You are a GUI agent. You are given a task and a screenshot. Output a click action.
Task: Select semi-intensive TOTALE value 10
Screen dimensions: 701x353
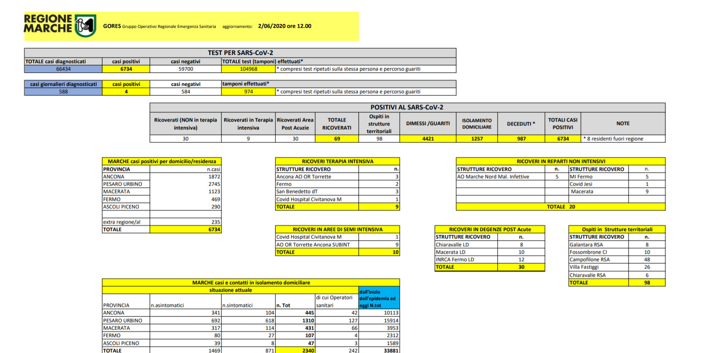pos(395,252)
